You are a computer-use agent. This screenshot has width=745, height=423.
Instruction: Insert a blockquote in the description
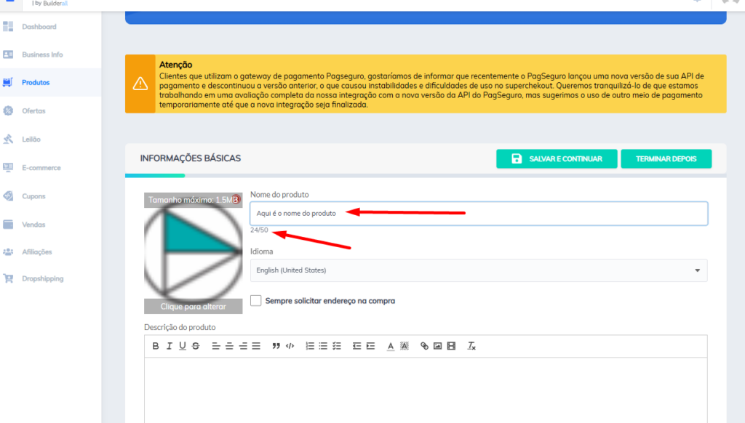pos(276,346)
